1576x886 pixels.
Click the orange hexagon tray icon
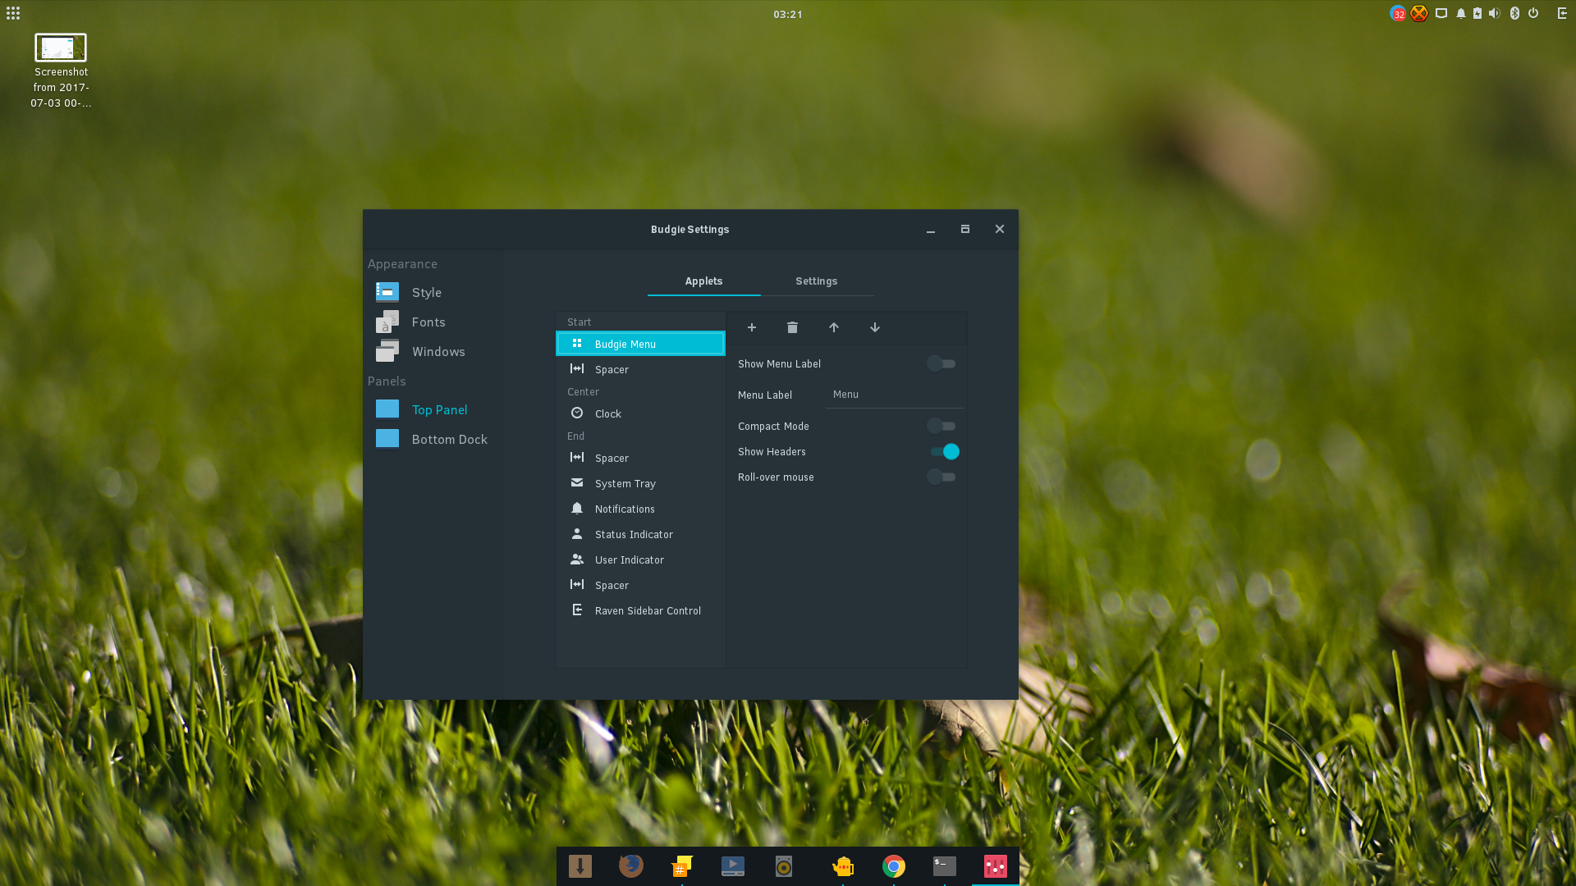coord(1419,13)
